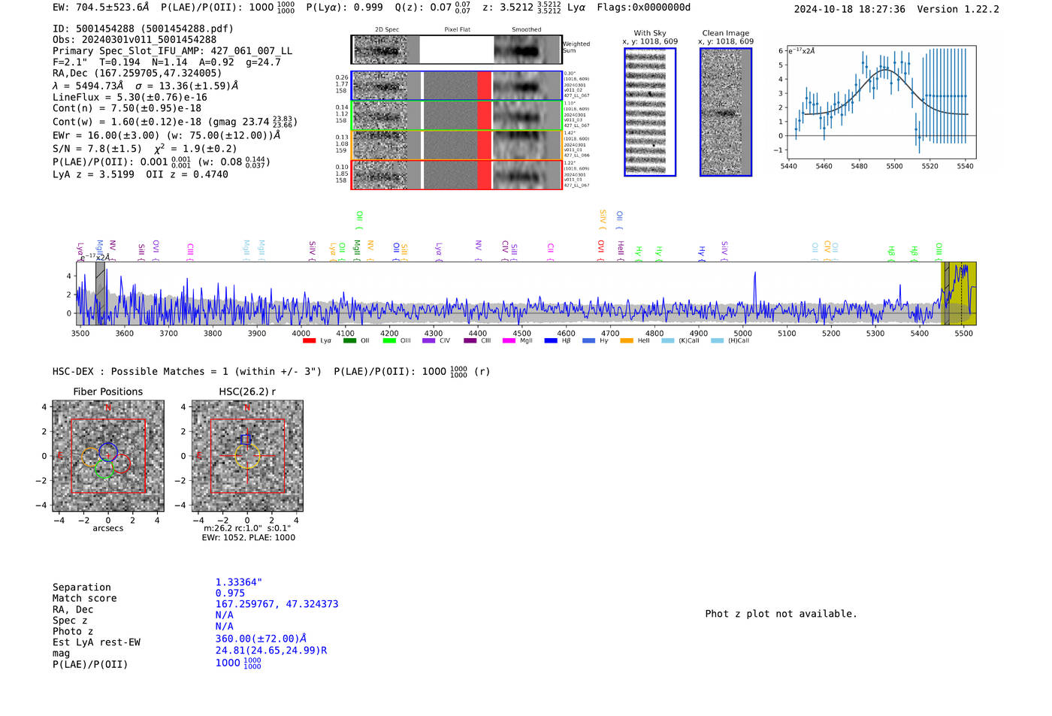This screenshot has height=716, width=1052.
Task: Click the red fiber circle in Fiber Positions
Action: pyautogui.click(x=121, y=464)
